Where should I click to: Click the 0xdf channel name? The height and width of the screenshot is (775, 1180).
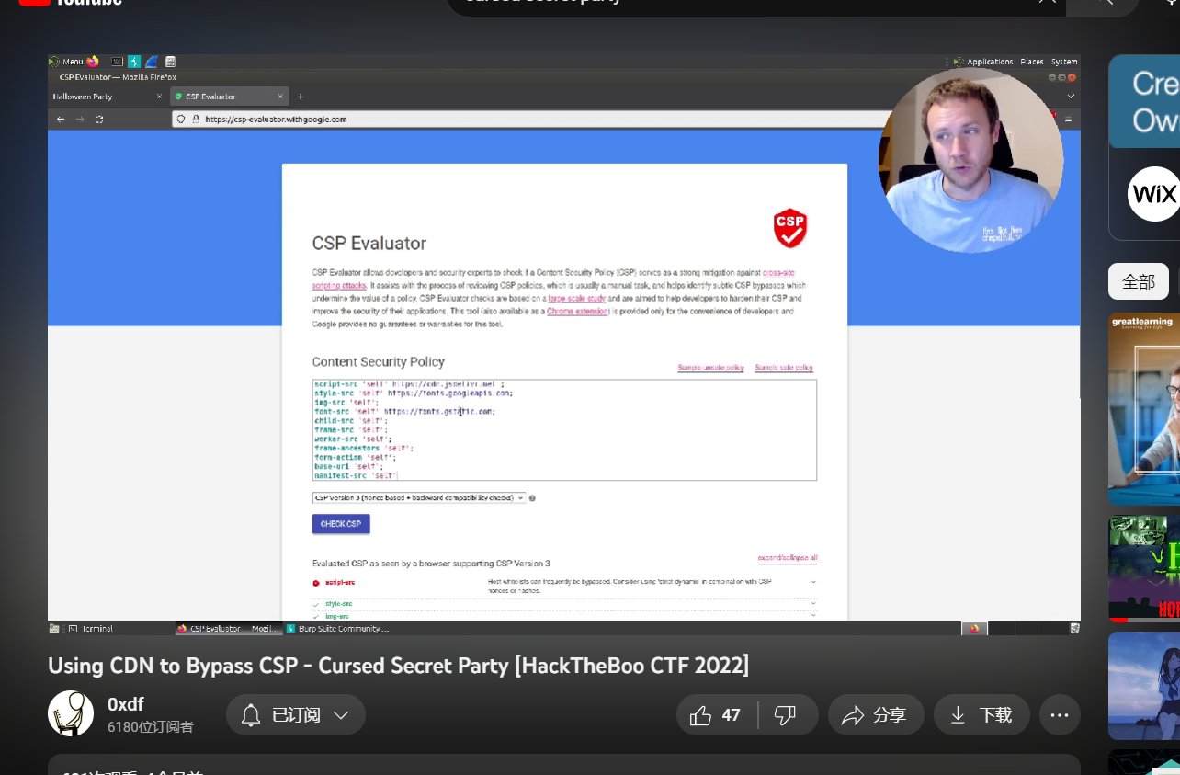tap(126, 705)
